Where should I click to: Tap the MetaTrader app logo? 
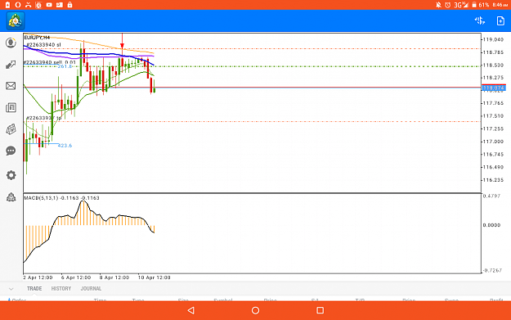[16, 21]
